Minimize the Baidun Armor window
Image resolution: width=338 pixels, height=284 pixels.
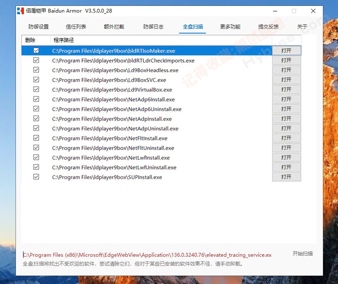coord(275,11)
